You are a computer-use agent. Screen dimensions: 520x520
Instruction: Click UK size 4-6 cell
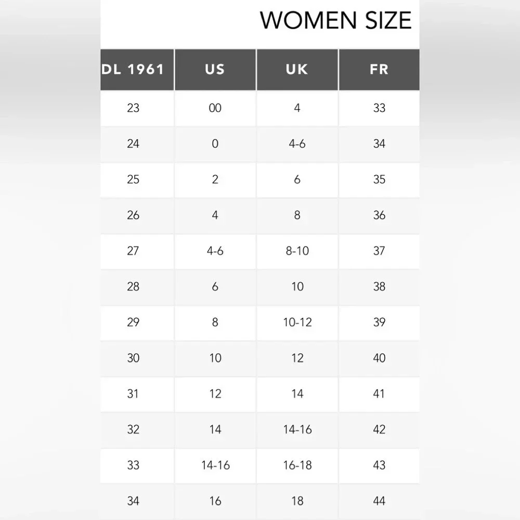[x=297, y=144]
